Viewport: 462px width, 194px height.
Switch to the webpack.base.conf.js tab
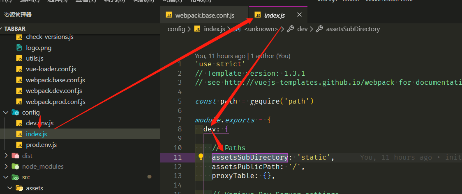point(204,15)
